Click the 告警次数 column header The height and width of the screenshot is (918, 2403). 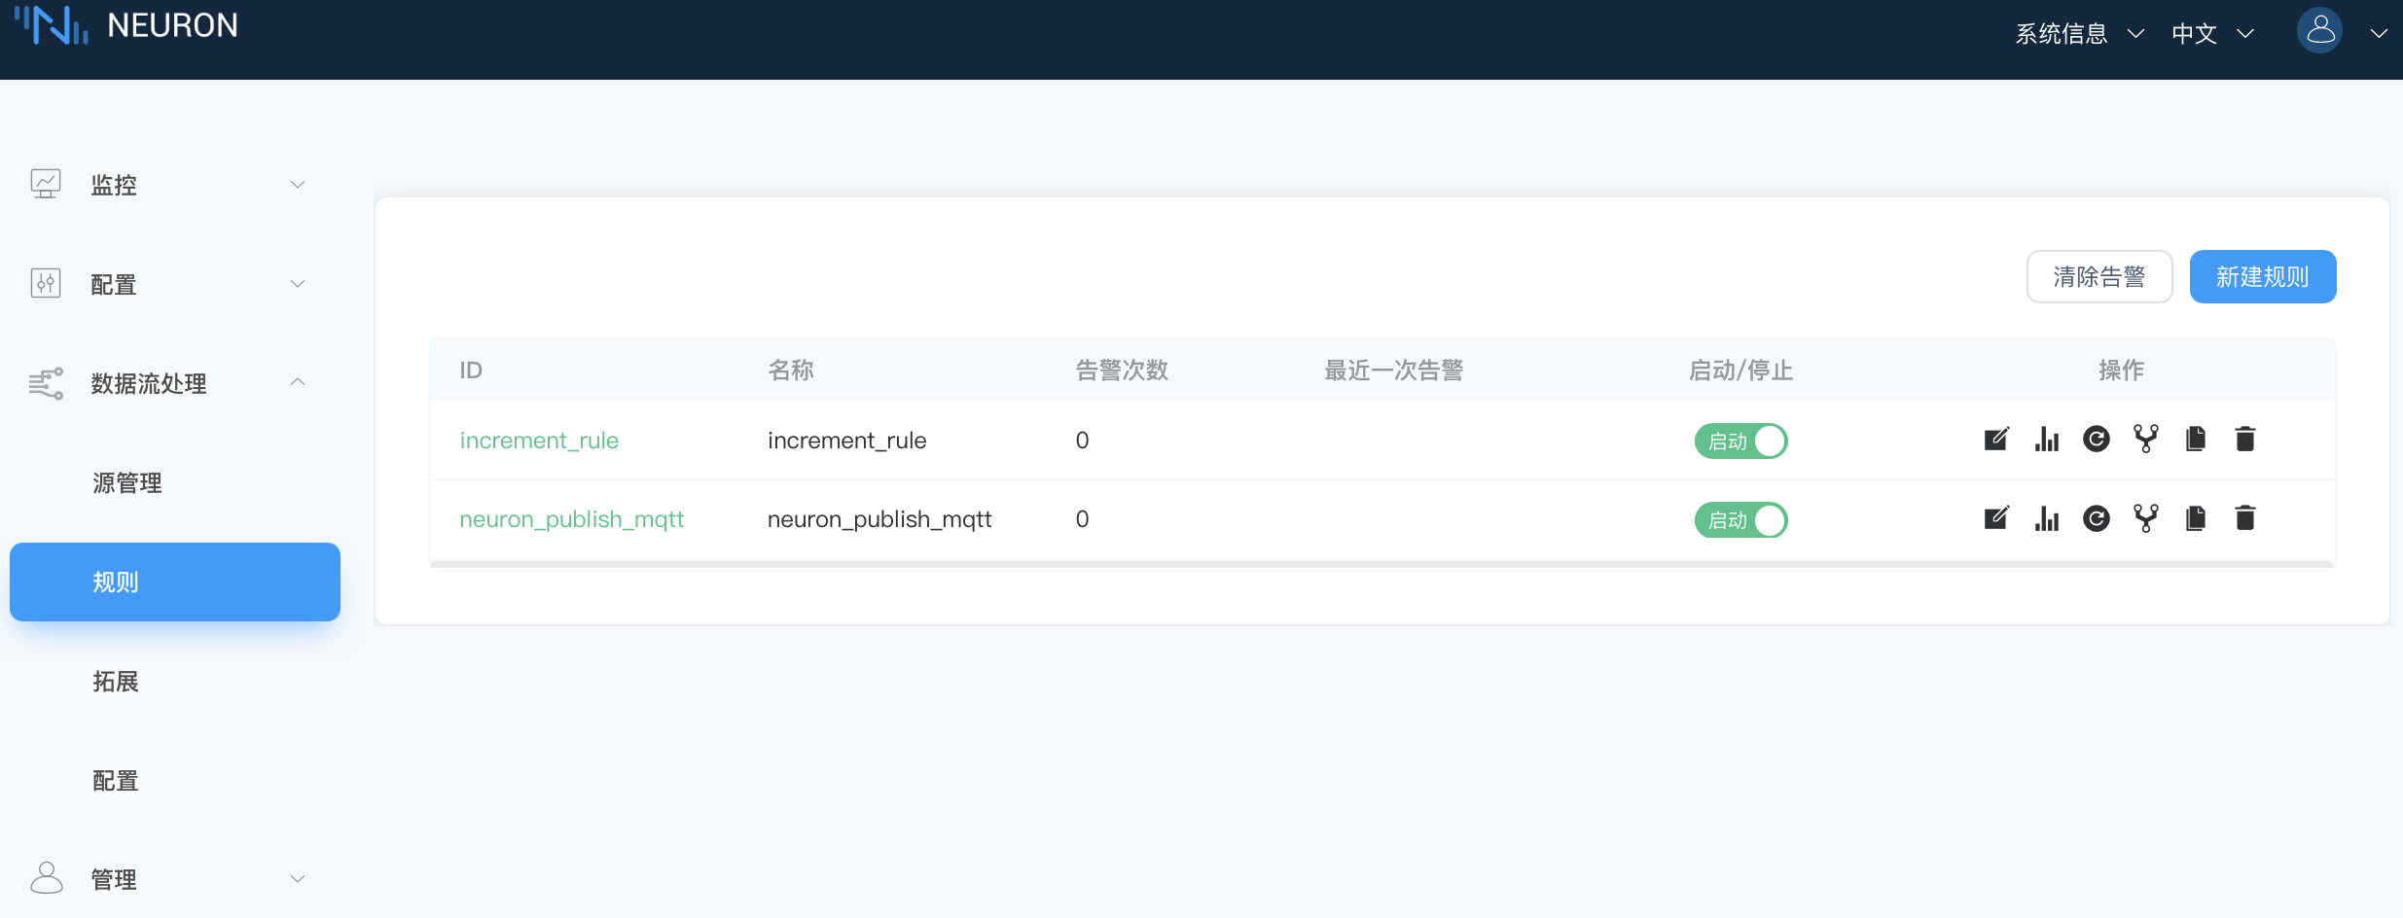pos(1122,370)
